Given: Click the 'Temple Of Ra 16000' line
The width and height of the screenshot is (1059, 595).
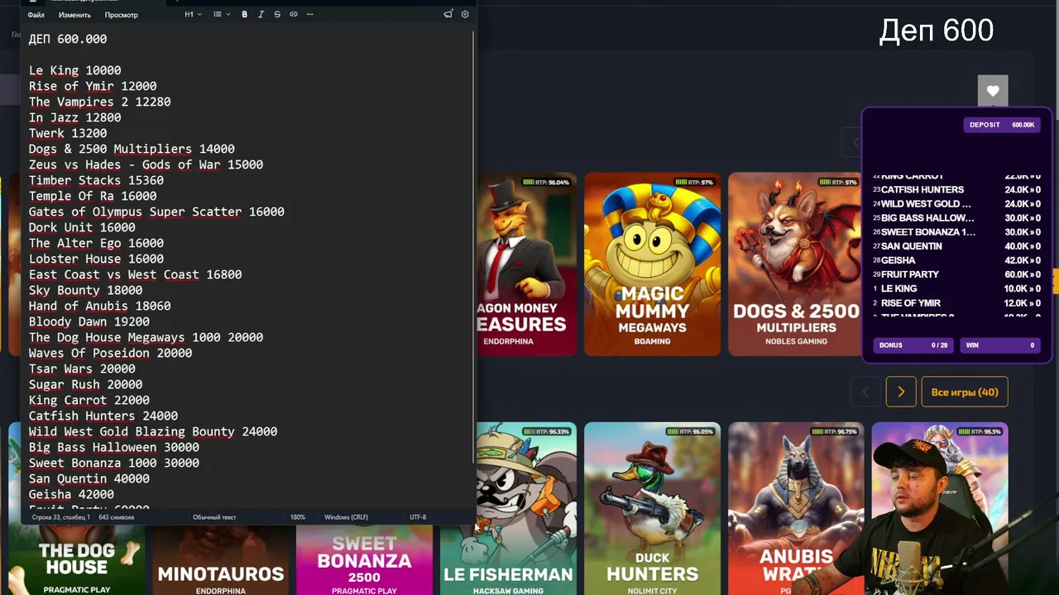Looking at the screenshot, I should point(93,196).
